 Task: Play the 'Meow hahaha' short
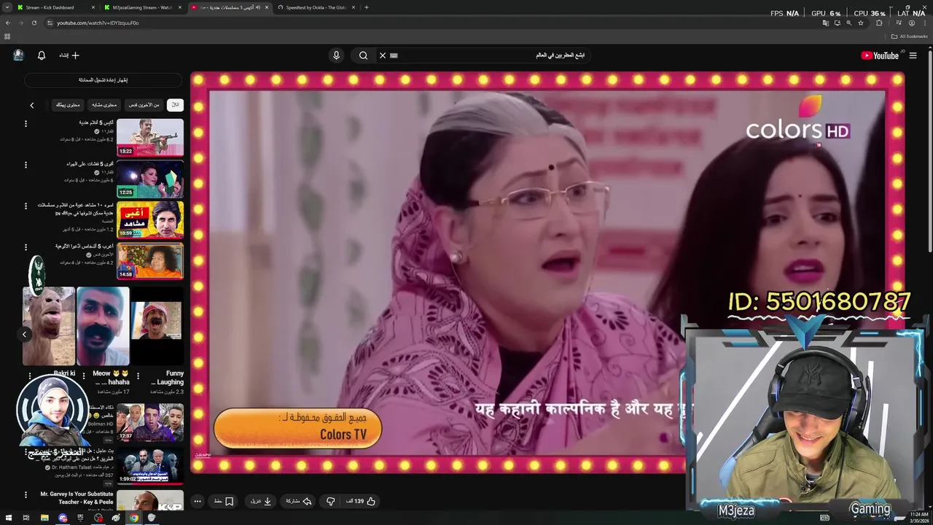click(x=103, y=325)
